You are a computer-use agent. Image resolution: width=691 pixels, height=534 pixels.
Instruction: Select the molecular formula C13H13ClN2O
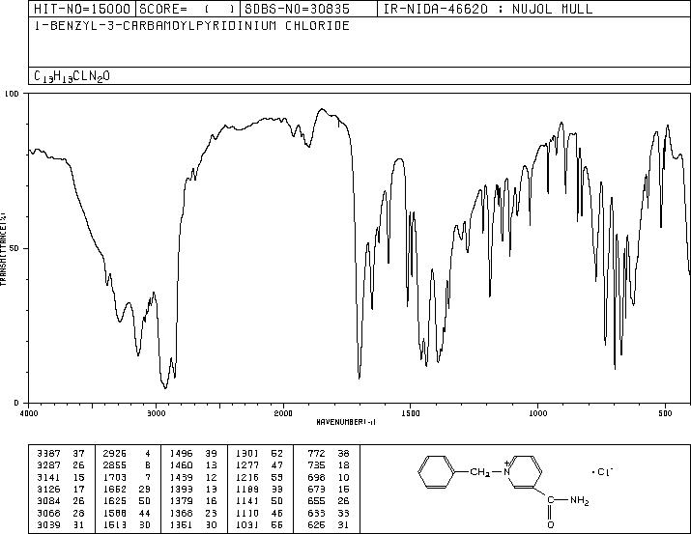coord(72,76)
